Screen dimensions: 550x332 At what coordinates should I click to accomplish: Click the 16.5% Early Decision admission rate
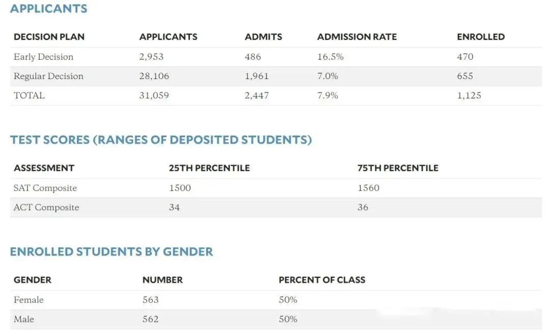[x=331, y=57]
